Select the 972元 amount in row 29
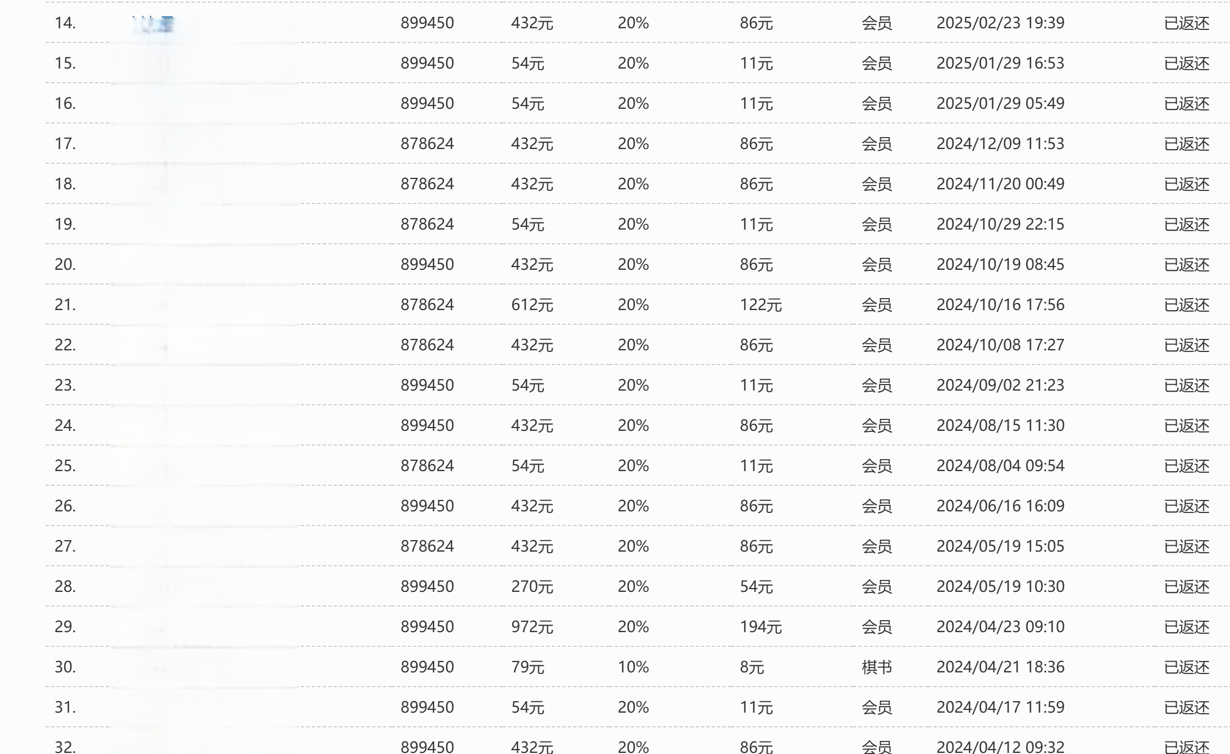This screenshot has height=754, width=1230. click(x=532, y=627)
